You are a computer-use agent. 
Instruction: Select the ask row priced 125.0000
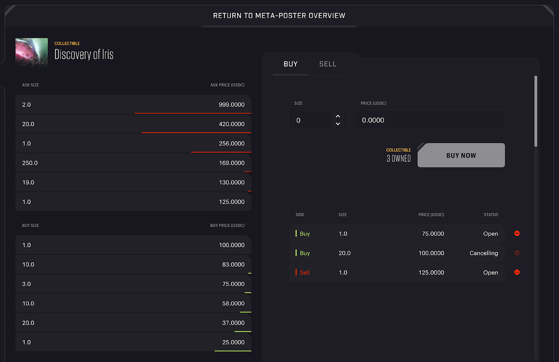(x=133, y=202)
